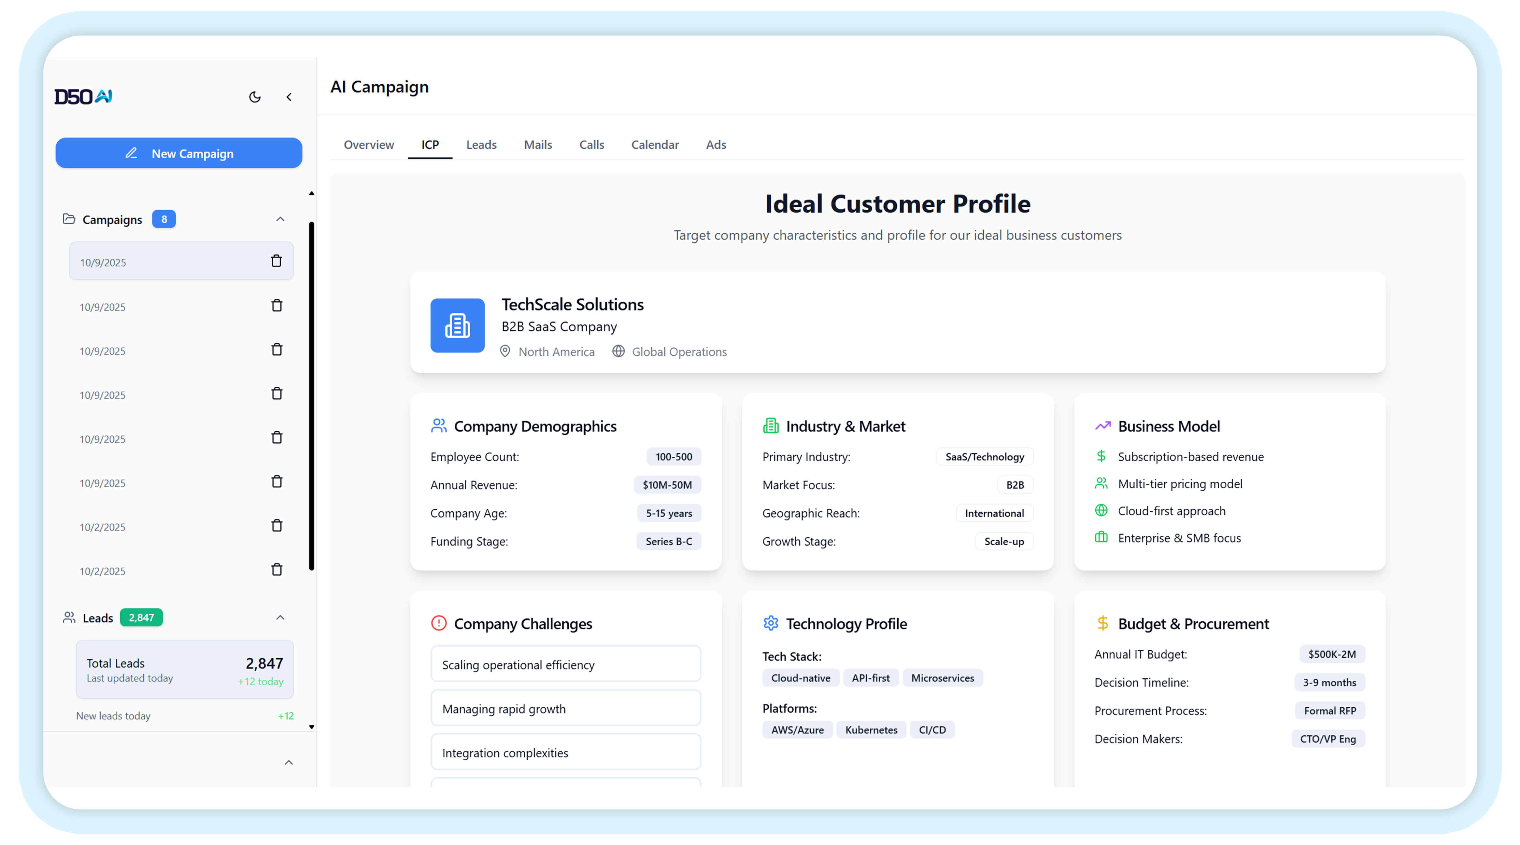This screenshot has width=1520, height=845.
Task: Start a New Campaign
Action: coord(179,153)
